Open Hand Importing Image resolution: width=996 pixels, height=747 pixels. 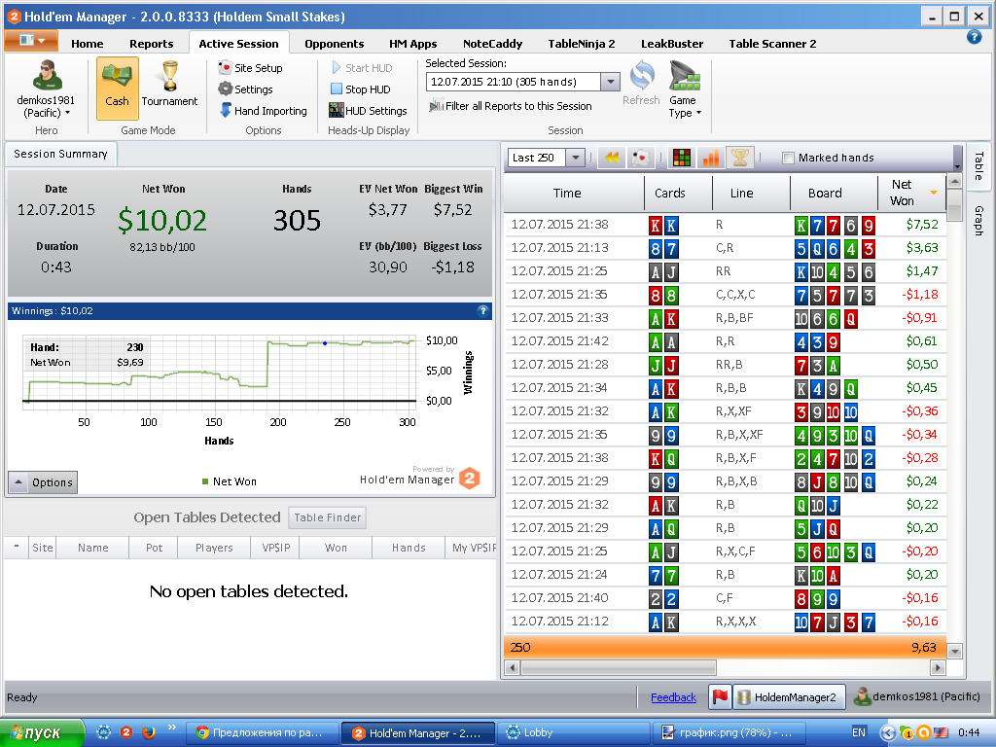(x=263, y=111)
